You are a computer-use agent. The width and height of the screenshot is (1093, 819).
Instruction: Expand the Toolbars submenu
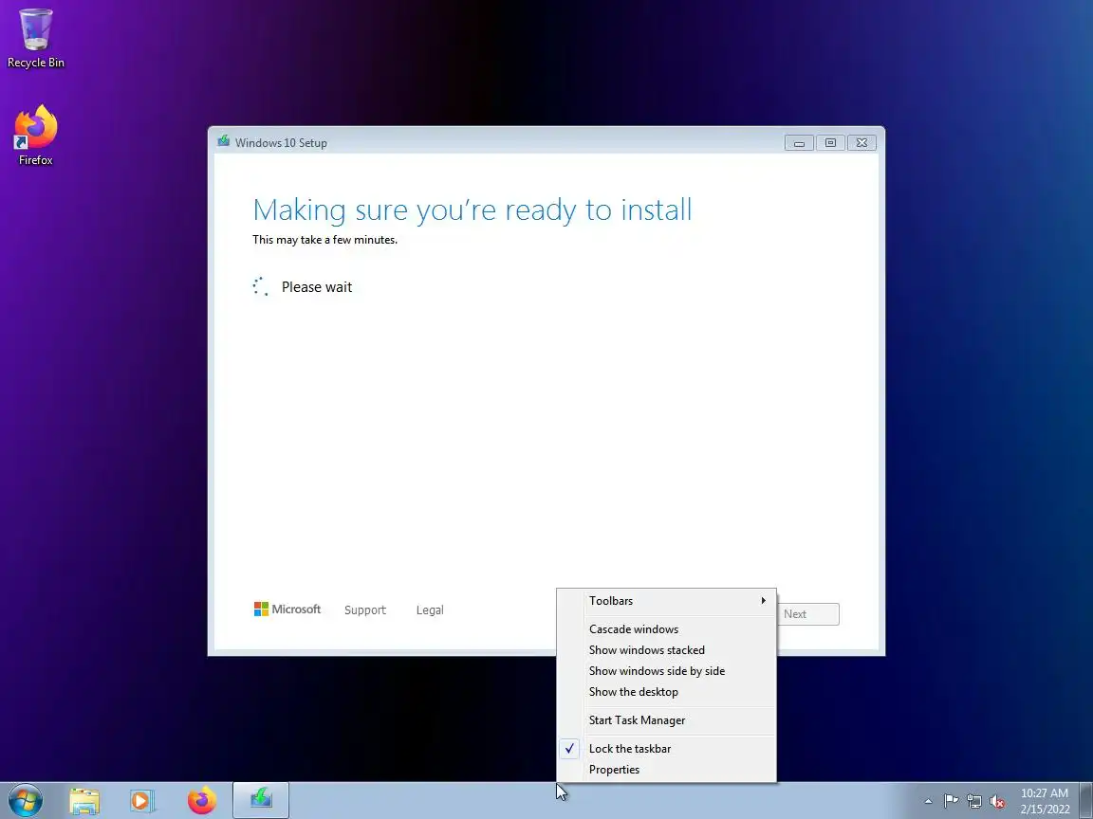(x=666, y=601)
